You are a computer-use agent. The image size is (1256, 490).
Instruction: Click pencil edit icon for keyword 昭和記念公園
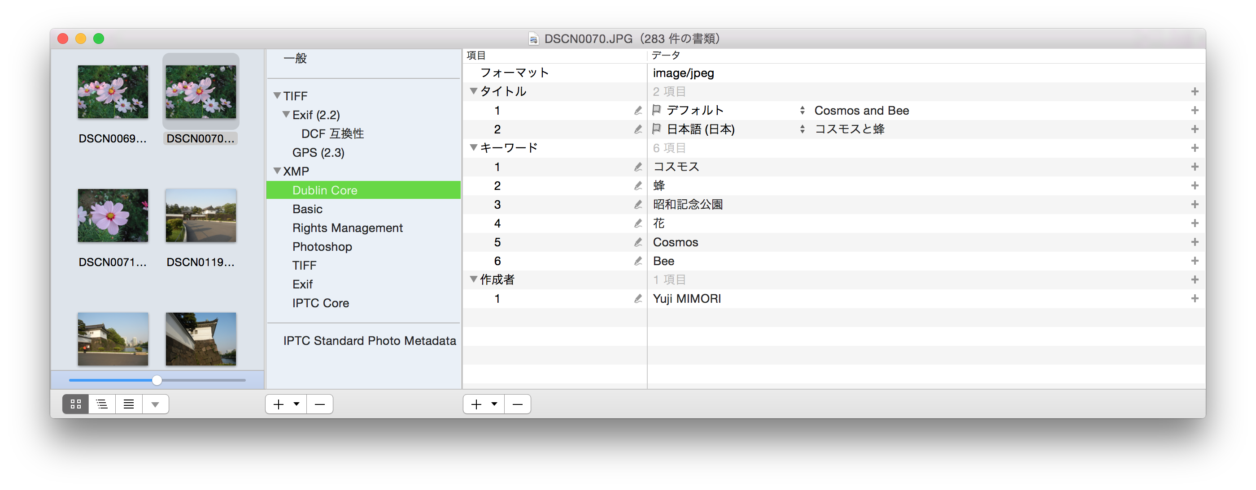638,205
